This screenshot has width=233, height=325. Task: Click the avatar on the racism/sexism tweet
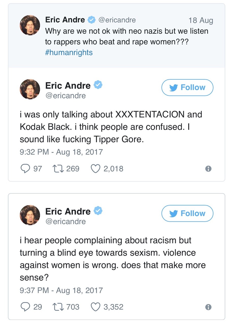pyautogui.click(x=30, y=215)
